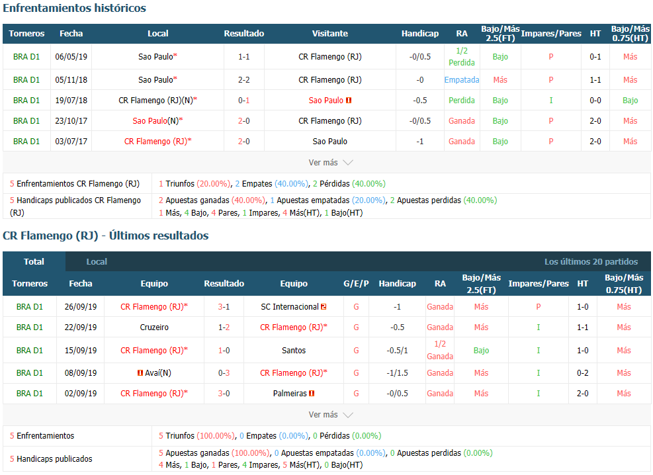Viewport: 653px width, 475px height.
Task: Click Handicap header in historical table
Action: pyautogui.click(x=419, y=34)
